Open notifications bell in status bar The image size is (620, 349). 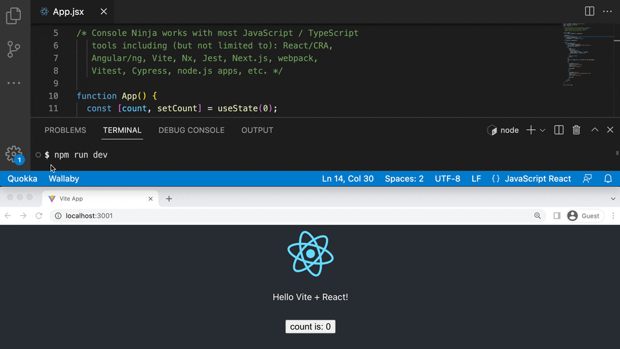pos(608,178)
